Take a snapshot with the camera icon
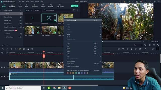The width and height of the screenshot is (161, 90). click(150, 45)
